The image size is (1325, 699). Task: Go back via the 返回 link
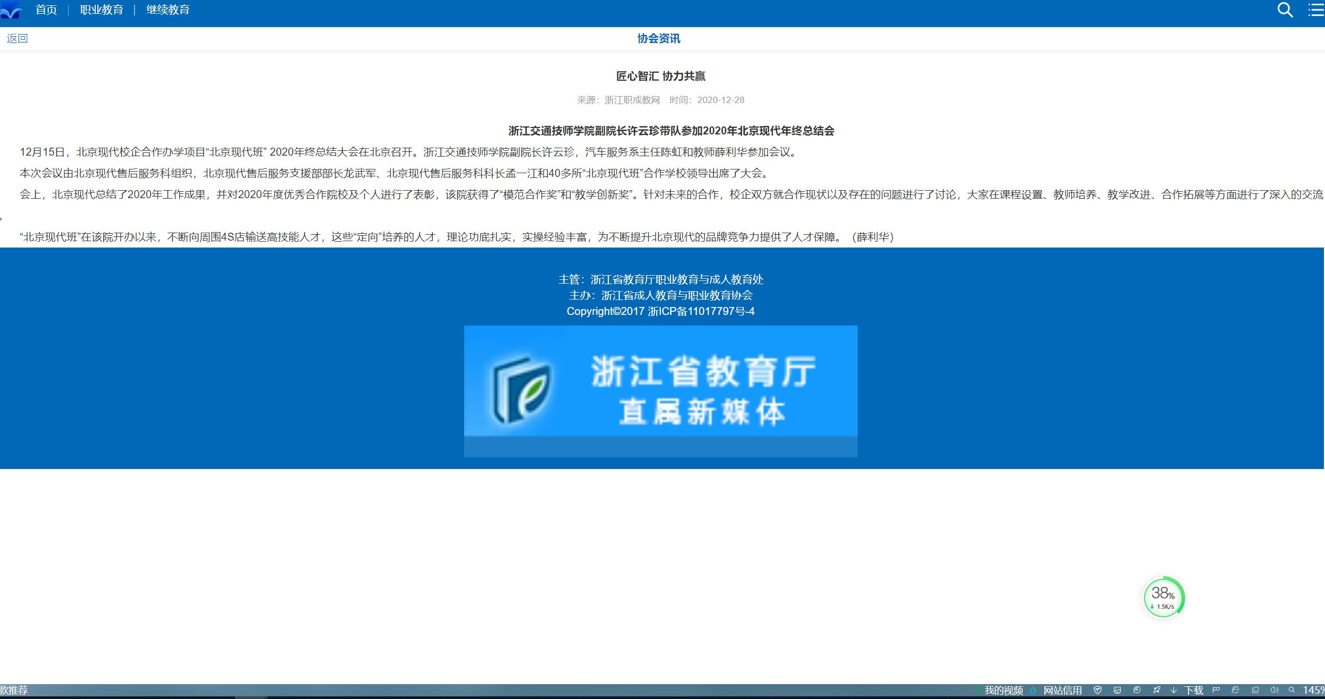pyautogui.click(x=17, y=38)
